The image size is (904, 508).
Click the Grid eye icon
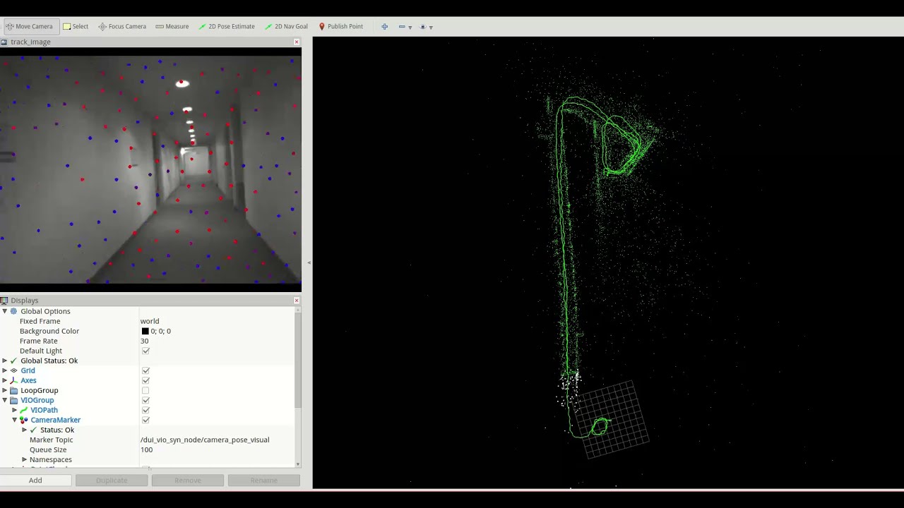pyautogui.click(x=13, y=370)
